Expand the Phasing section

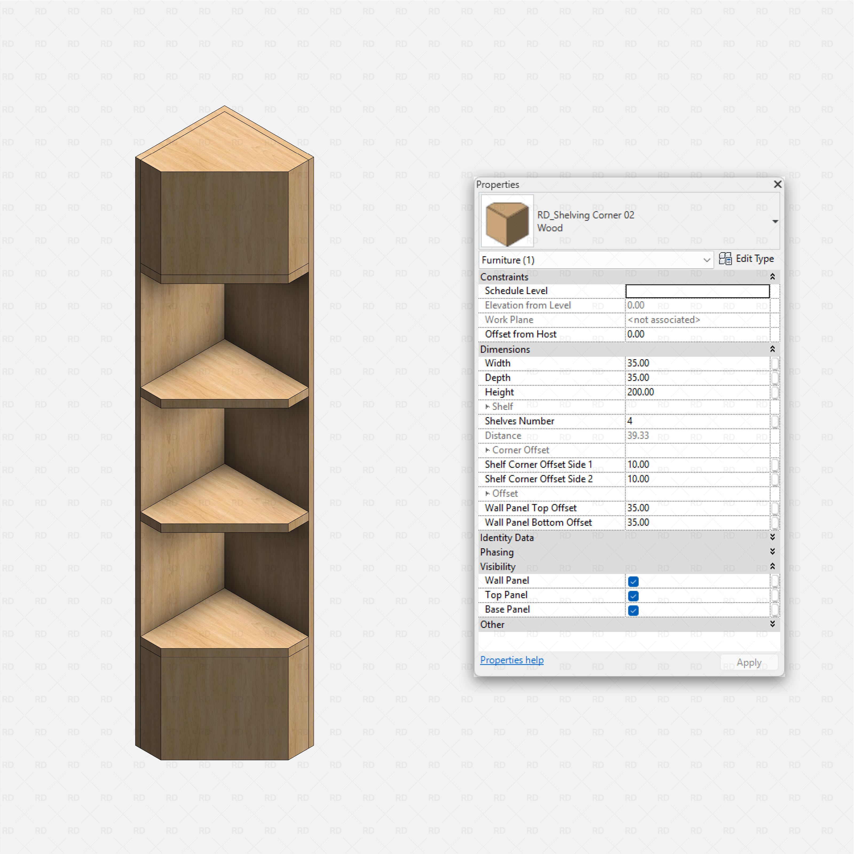pos(773,552)
